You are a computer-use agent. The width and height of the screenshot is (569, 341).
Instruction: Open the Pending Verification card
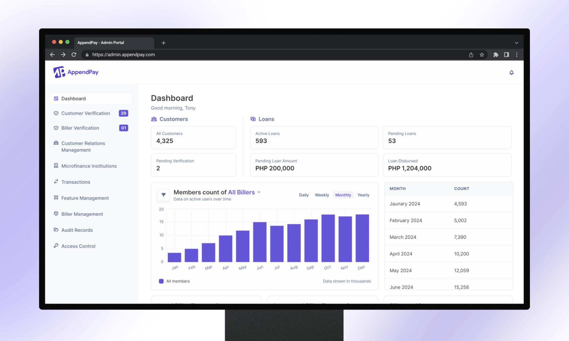194,165
